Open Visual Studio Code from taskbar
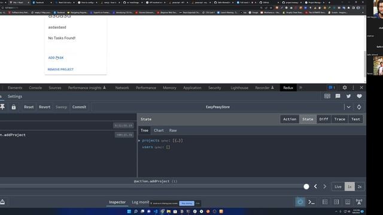 tap(156, 211)
